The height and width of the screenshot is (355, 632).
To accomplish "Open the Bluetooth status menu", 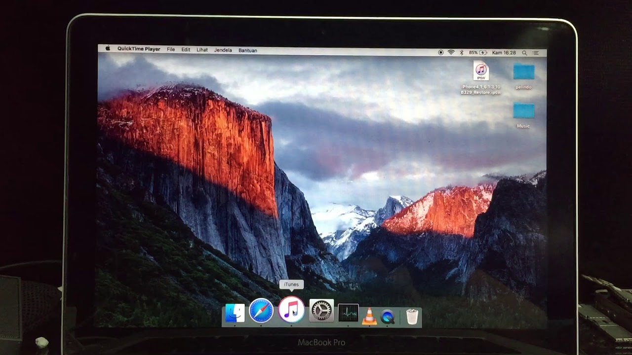I will coord(462,52).
